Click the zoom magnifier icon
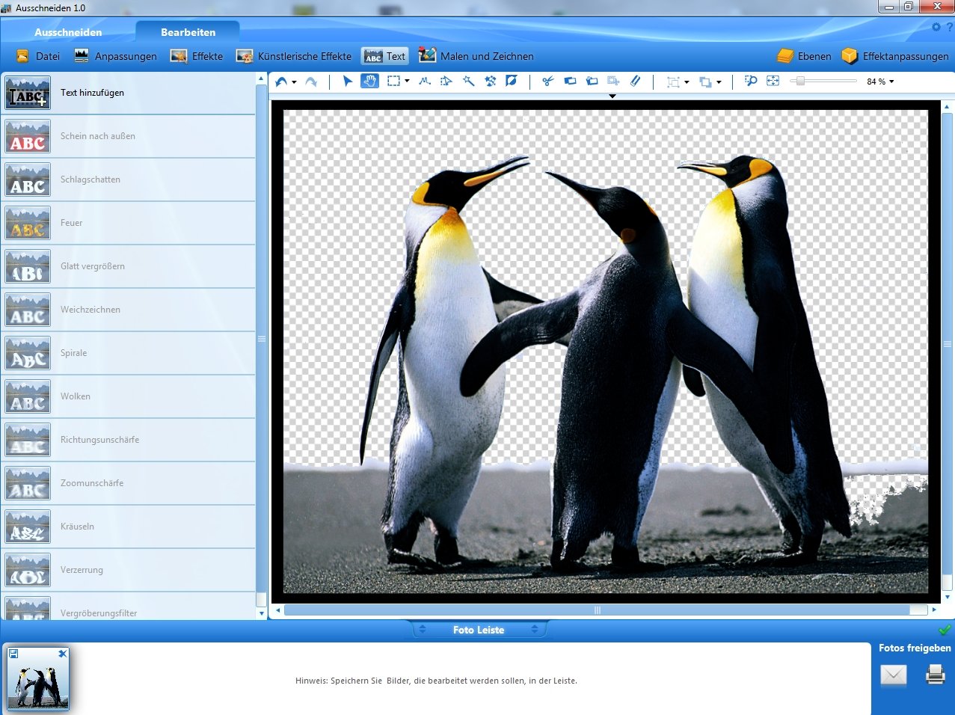 pos(751,81)
